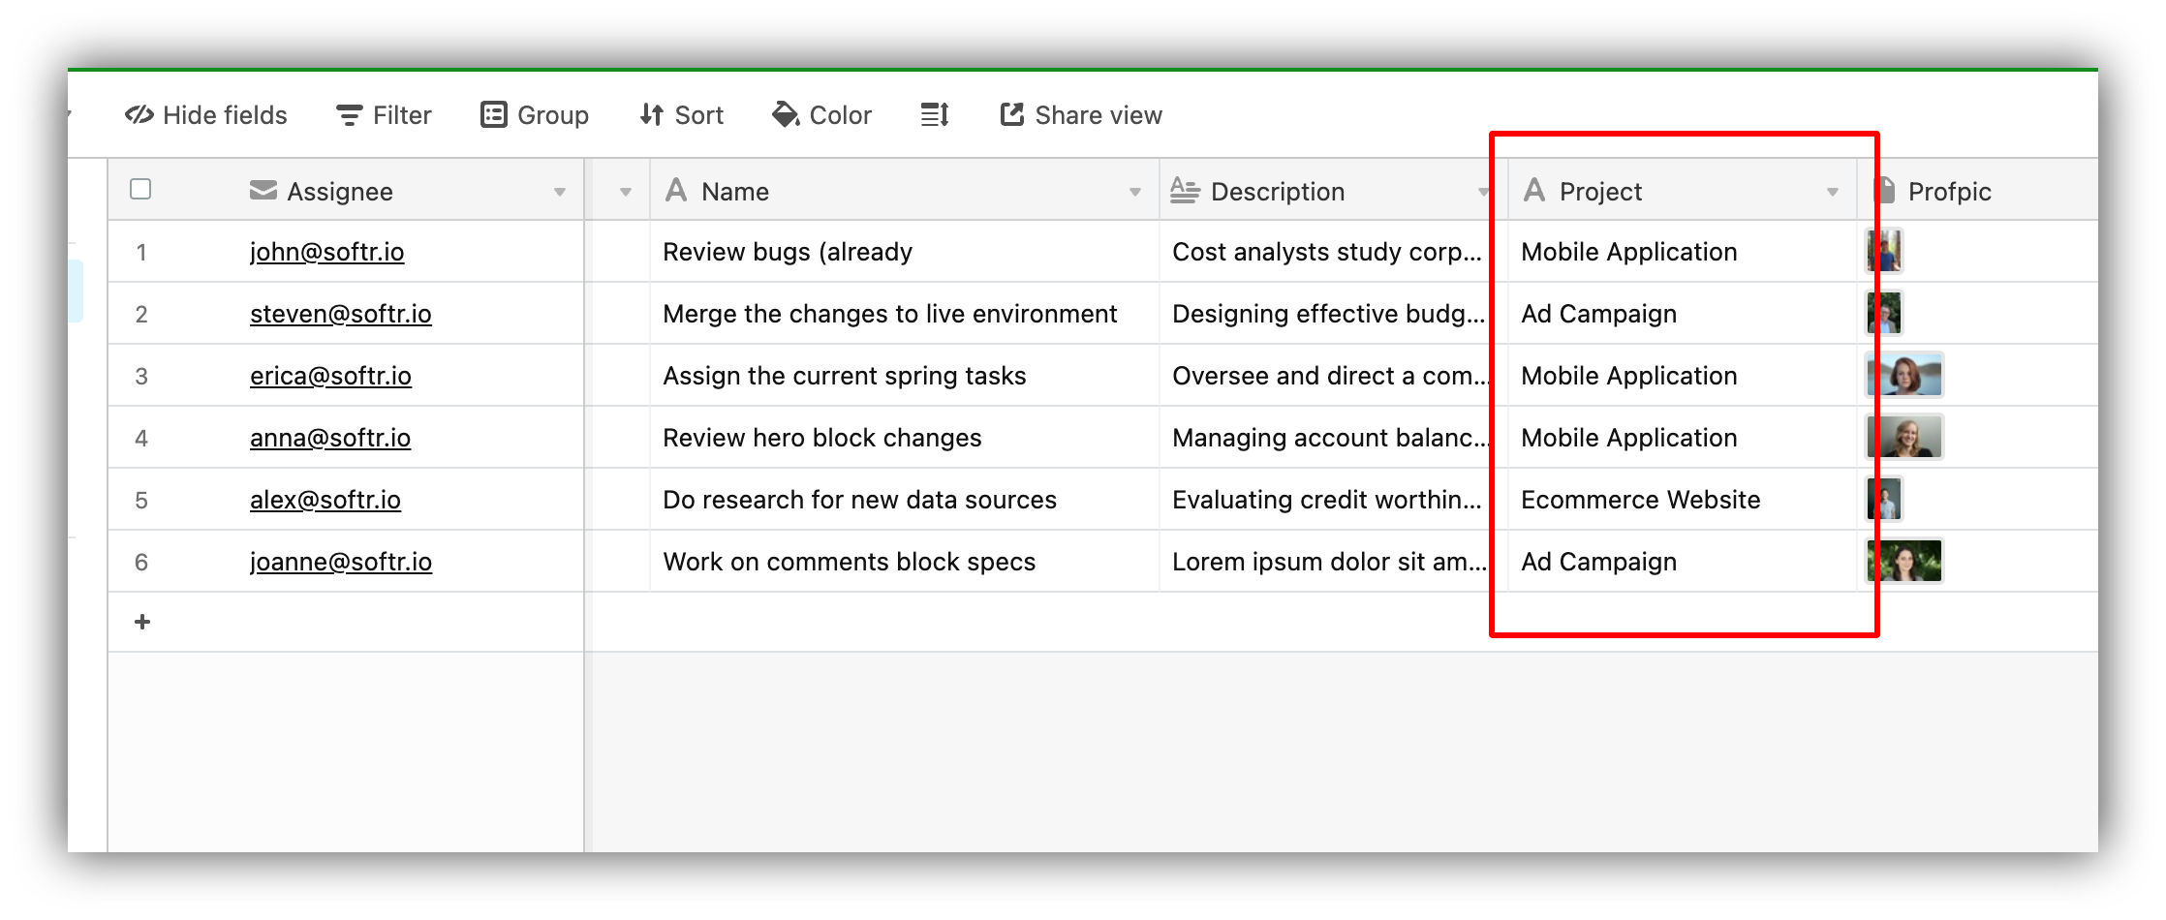2166x920 pixels.
Task: Click the steven@softr.io link
Action: click(x=340, y=313)
